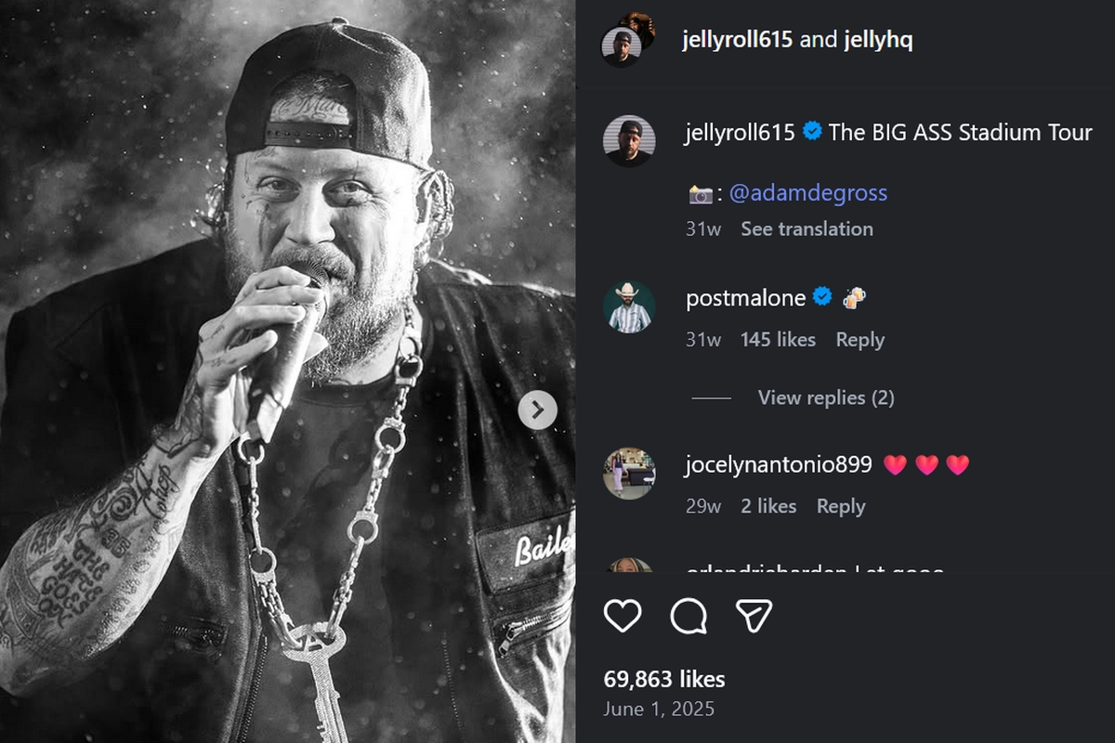Like the post using the heart icon

pyautogui.click(x=623, y=617)
